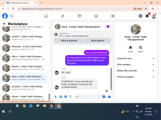Open Rowan's conversation
161x120 pixels.
click(24, 97)
